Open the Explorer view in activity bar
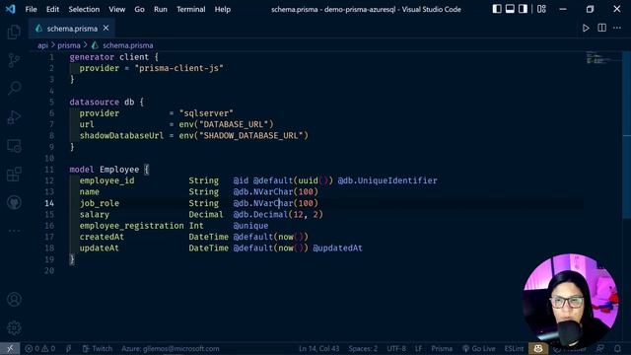 tap(14, 32)
